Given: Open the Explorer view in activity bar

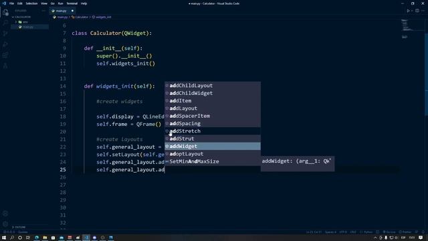Looking at the screenshot, I should click(5, 12).
